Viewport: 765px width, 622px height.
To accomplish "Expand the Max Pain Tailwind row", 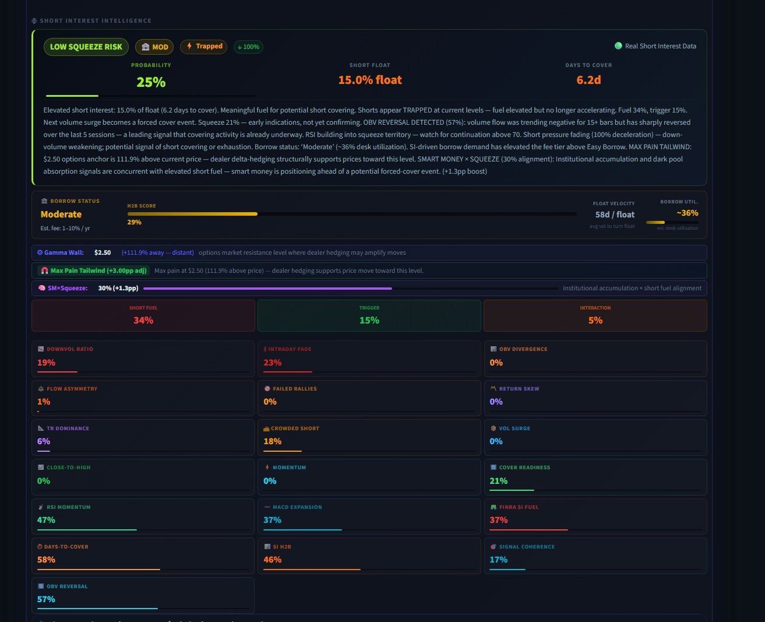I will tap(369, 270).
